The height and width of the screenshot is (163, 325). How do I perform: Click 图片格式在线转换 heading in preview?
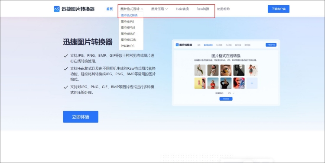pos(226,56)
